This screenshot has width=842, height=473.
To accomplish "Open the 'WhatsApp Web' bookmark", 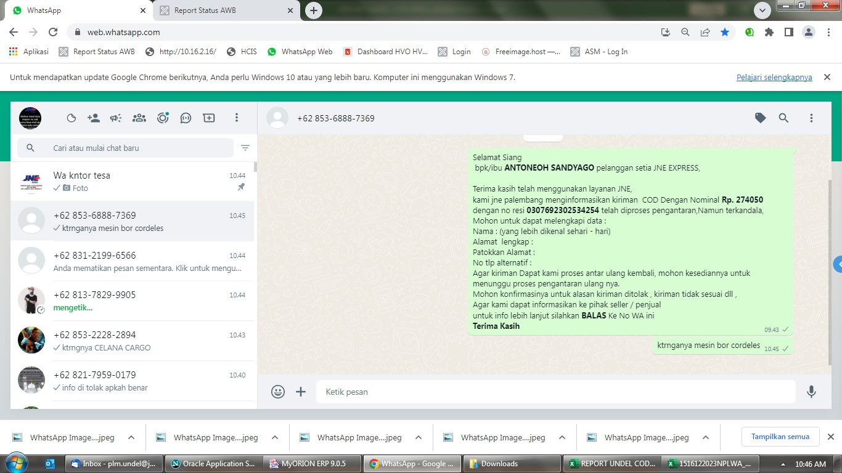I will pyautogui.click(x=300, y=52).
